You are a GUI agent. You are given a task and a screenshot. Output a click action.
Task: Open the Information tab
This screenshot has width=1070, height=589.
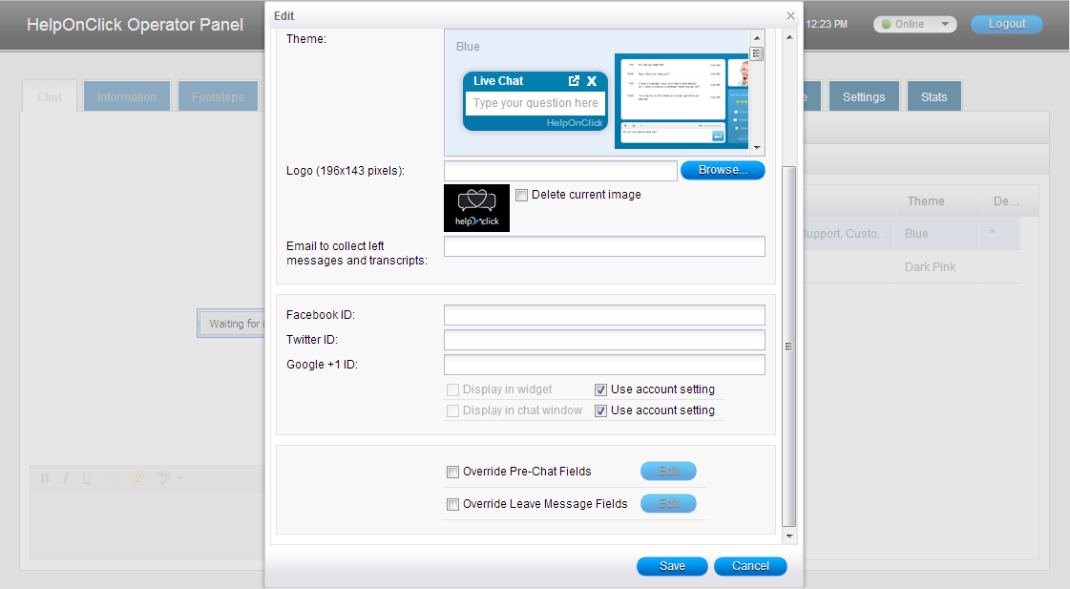(x=127, y=97)
